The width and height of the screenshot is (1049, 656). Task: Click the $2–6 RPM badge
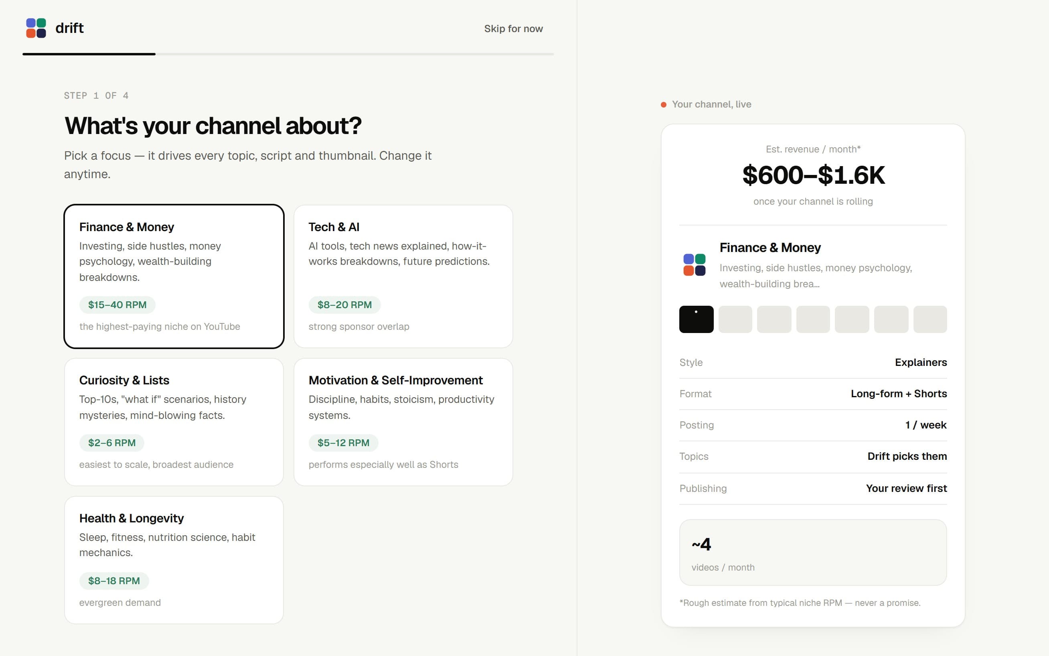click(x=112, y=443)
